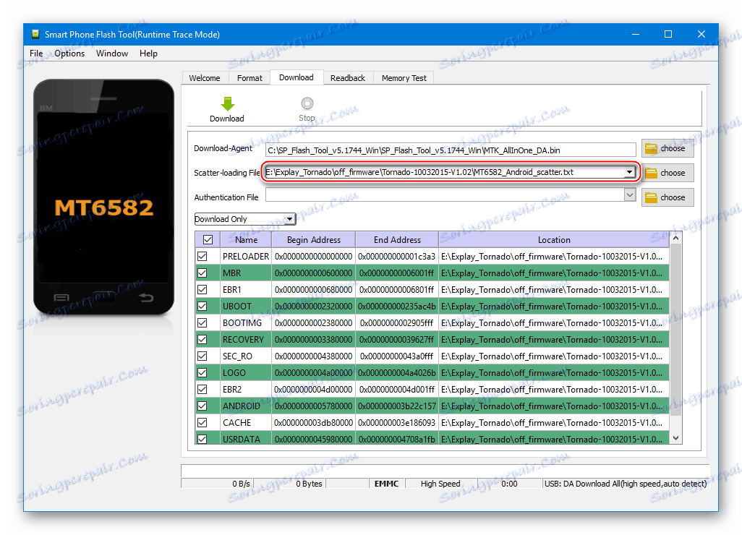Screen dimensions: 742x535
Task: Click CACHE end address 0x000000003e186093
Action: click(396, 422)
